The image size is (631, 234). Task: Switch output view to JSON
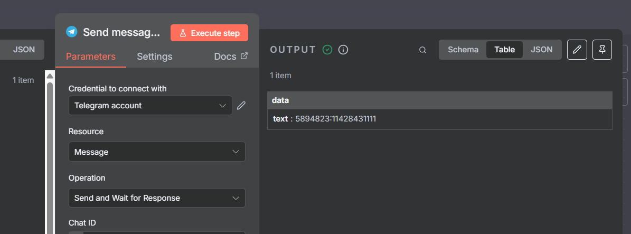(x=542, y=50)
